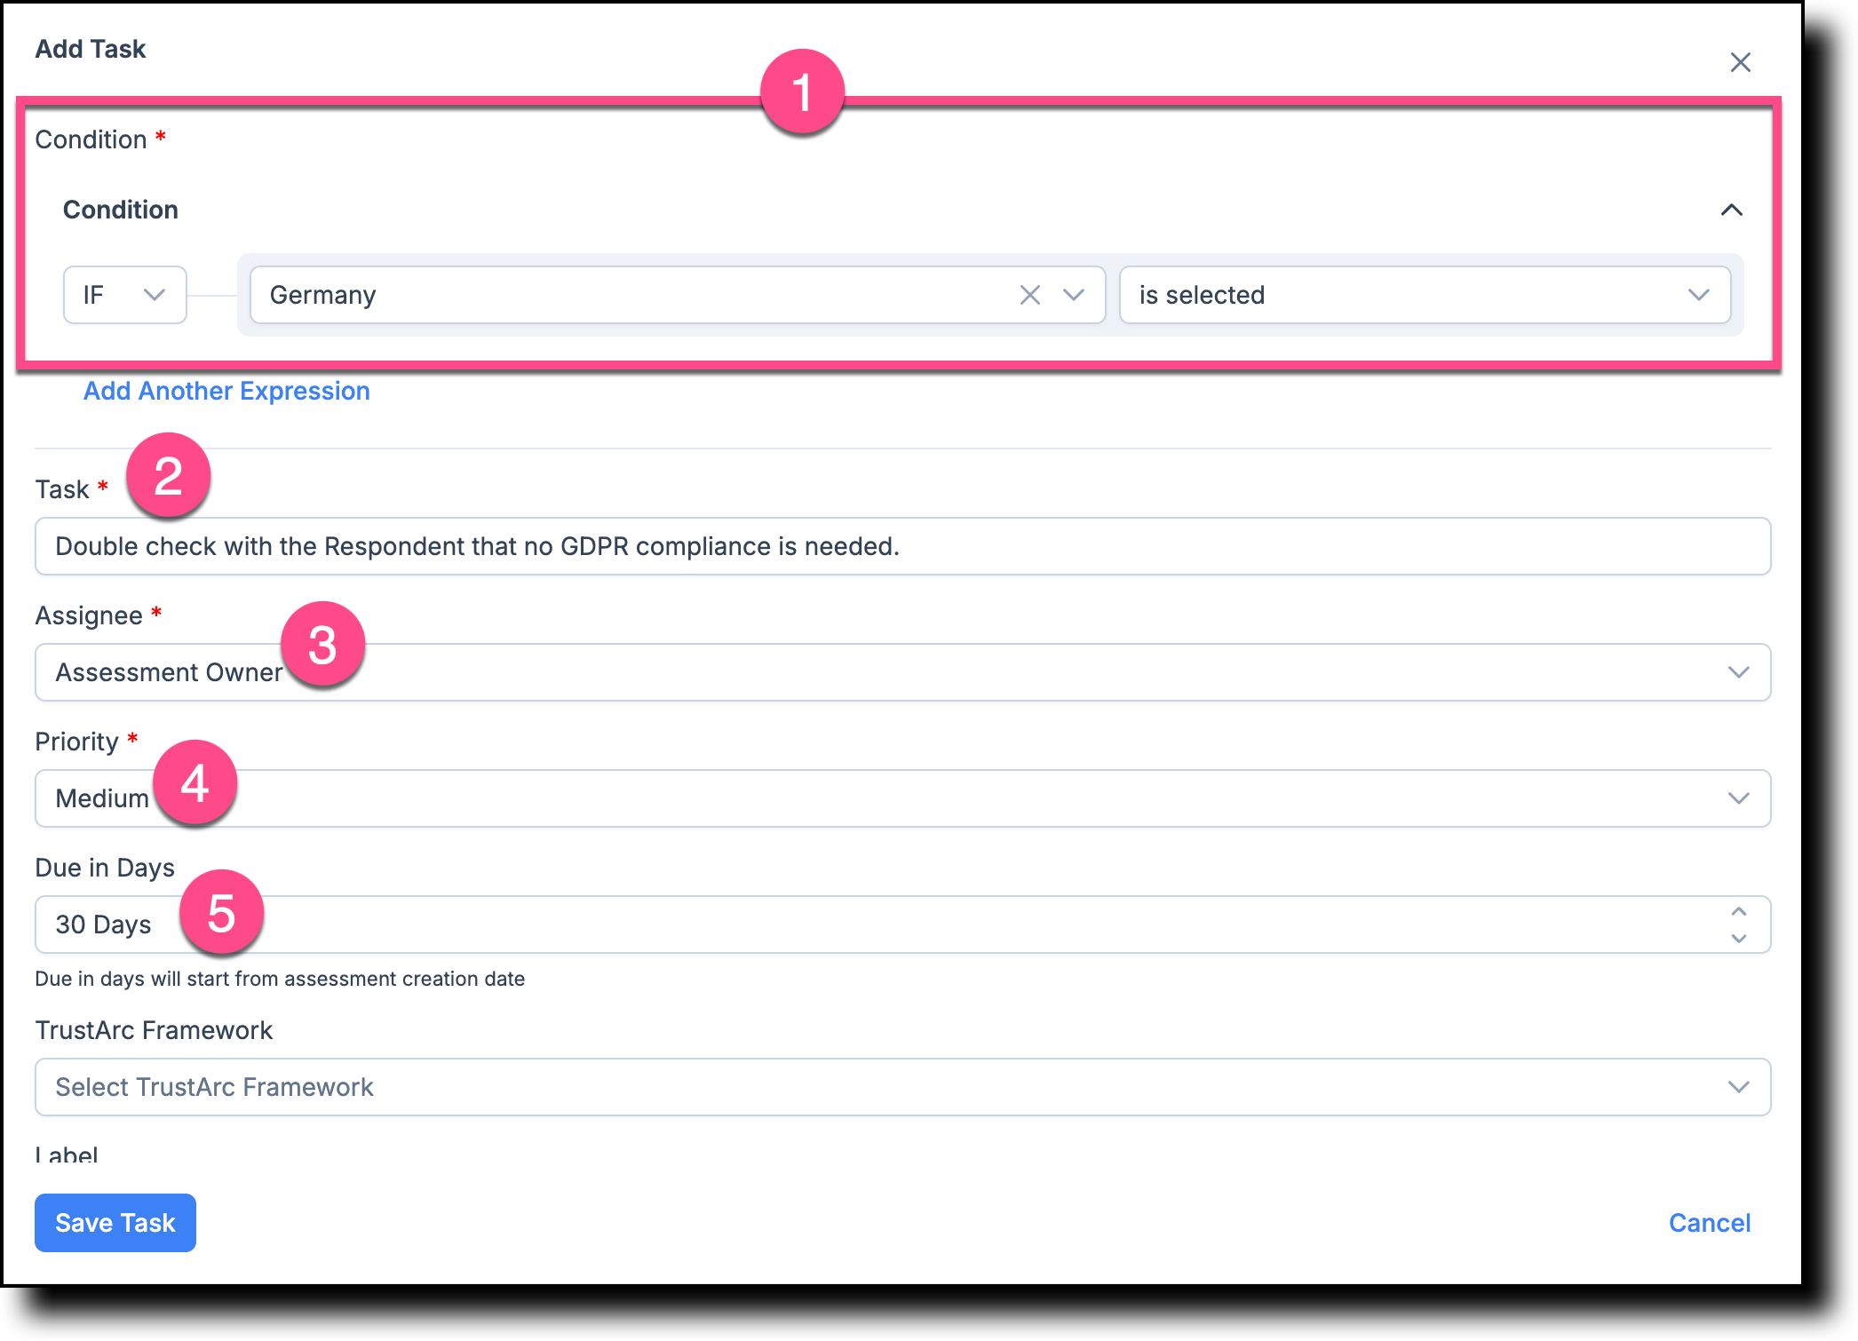Open the Assignee dropdown
The width and height of the screenshot is (1858, 1341).
point(902,672)
